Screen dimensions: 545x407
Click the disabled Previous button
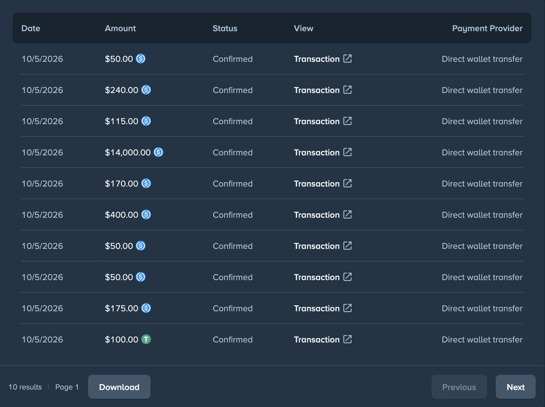point(459,387)
